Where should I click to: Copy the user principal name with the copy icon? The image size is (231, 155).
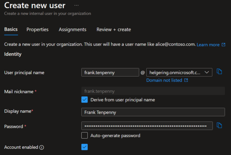coord(219,72)
